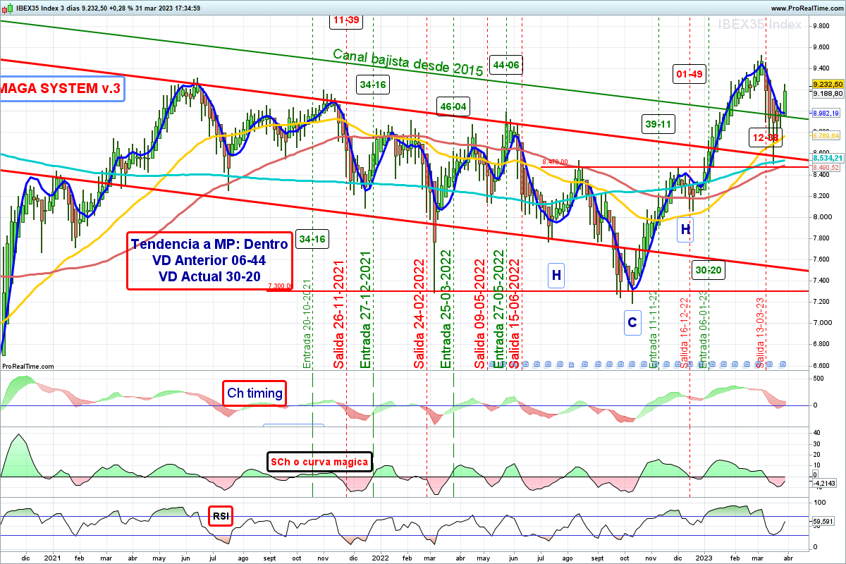Click the Entrada 25-03-2022 vertical label
This screenshot has width=846, height=564.
(x=446, y=309)
